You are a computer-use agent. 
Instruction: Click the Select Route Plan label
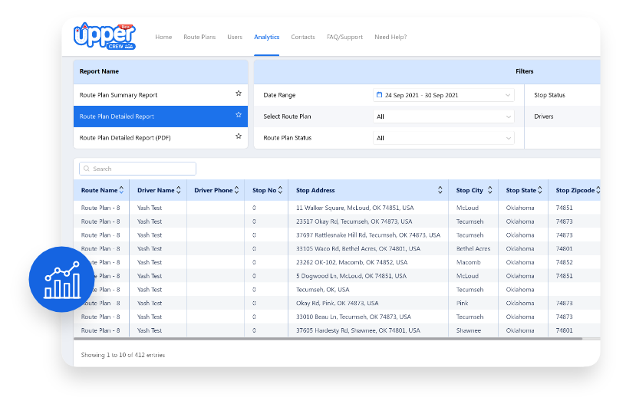click(x=287, y=117)
